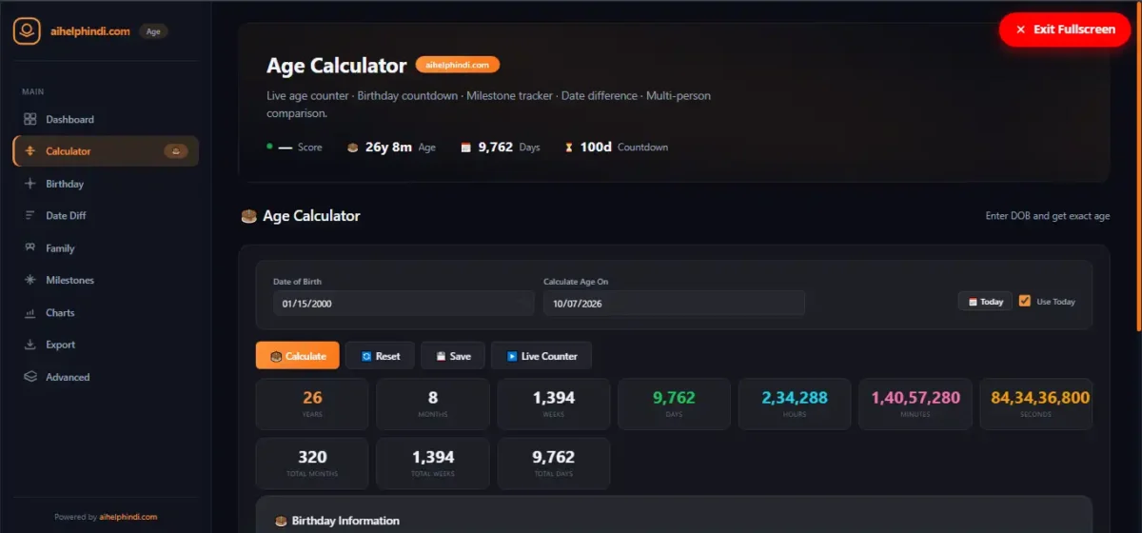Switch to the Milestones section
1142x533 pixels.
[x=106, y=280]
